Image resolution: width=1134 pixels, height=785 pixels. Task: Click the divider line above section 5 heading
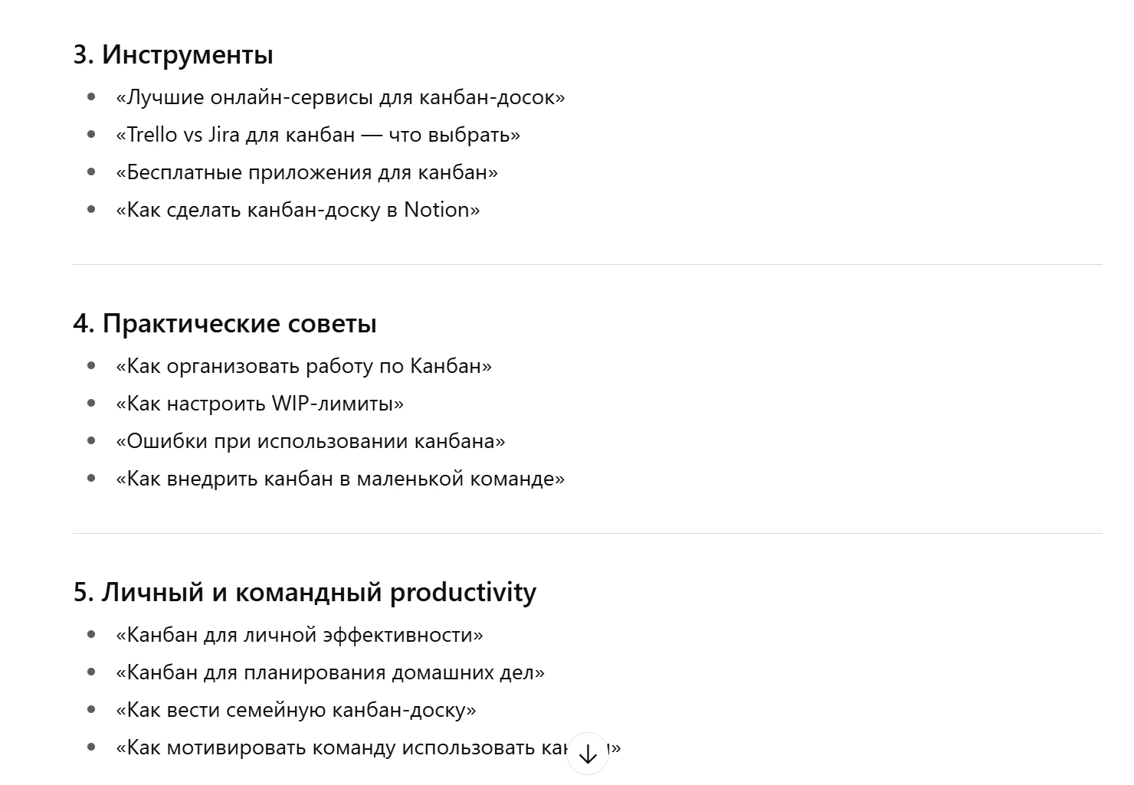pos(587,533)
